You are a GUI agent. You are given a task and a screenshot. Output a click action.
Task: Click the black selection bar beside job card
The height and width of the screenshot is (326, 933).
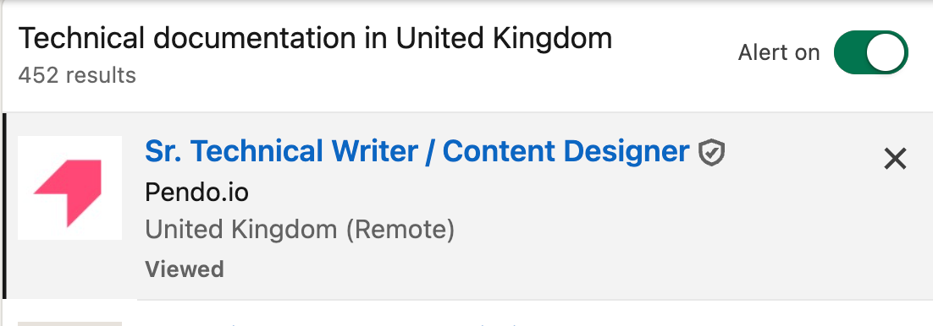(4, 206)
